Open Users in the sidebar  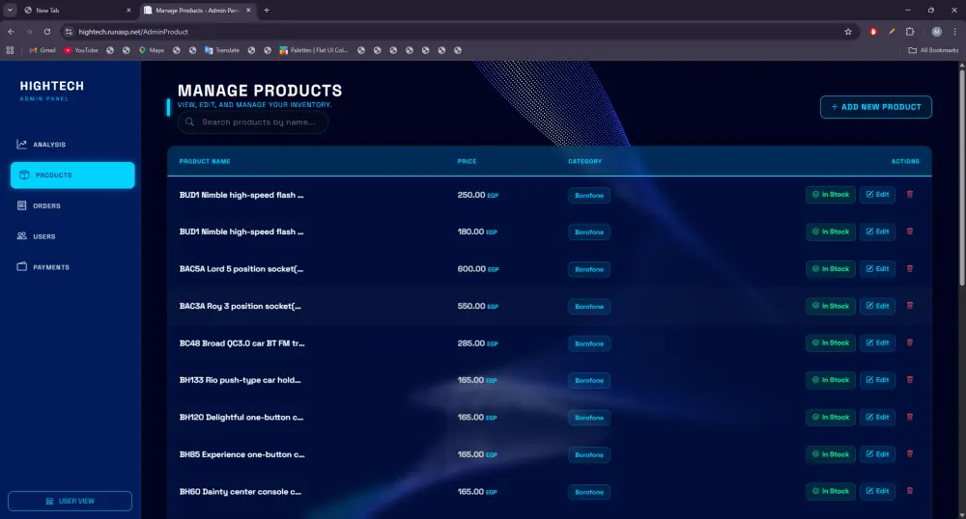(x=72, y=236)
